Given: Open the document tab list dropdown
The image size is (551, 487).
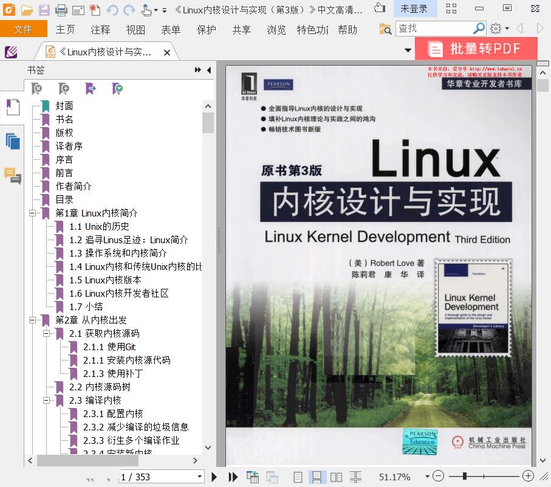Looking at the screenshot, I should [x=408, y=50].
